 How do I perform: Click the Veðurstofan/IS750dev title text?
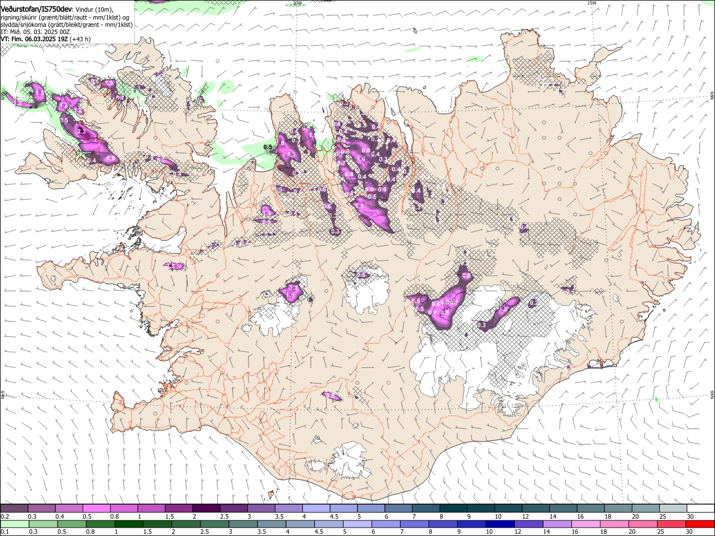pos(36,9)
